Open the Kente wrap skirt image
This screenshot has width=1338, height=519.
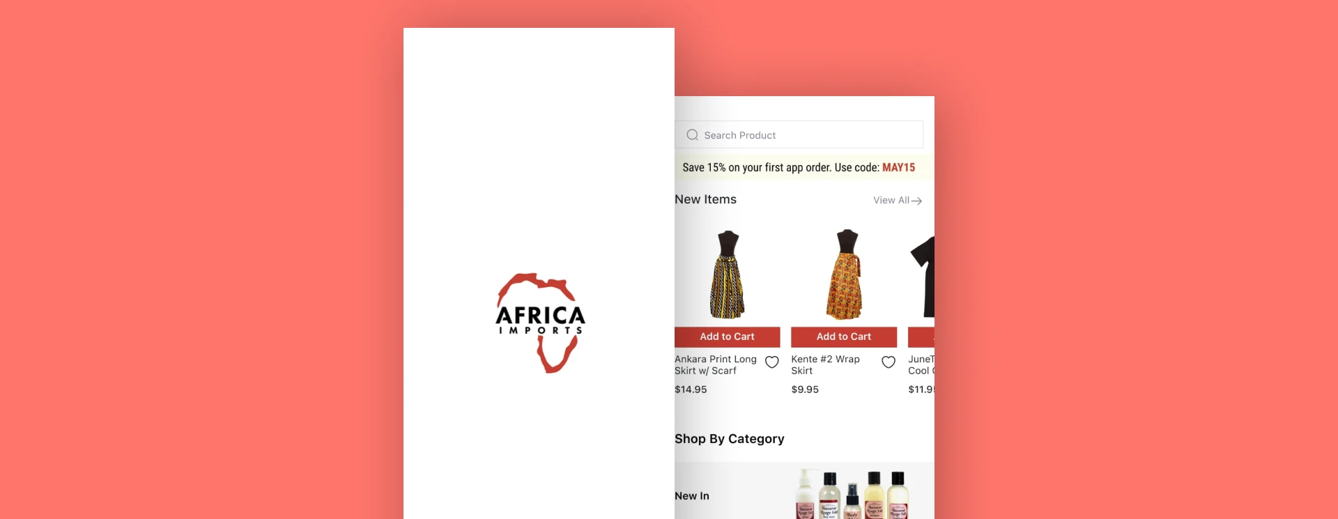click(845, 274)
